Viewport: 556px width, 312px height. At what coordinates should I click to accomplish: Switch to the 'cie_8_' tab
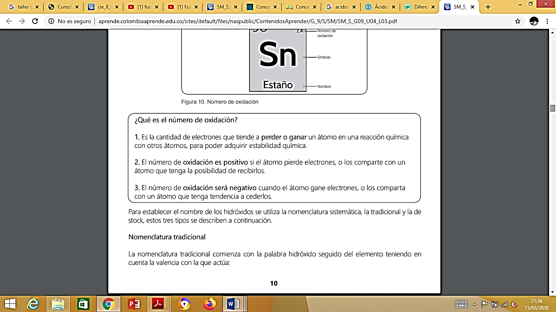tap(103, 7)
